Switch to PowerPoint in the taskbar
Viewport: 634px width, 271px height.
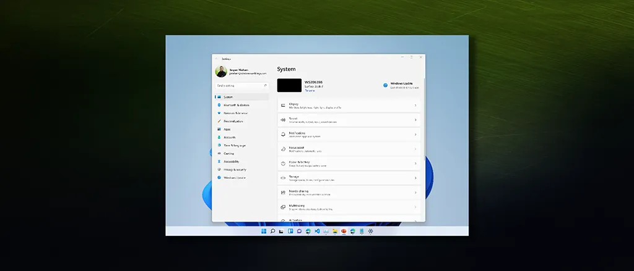[344, 231]
